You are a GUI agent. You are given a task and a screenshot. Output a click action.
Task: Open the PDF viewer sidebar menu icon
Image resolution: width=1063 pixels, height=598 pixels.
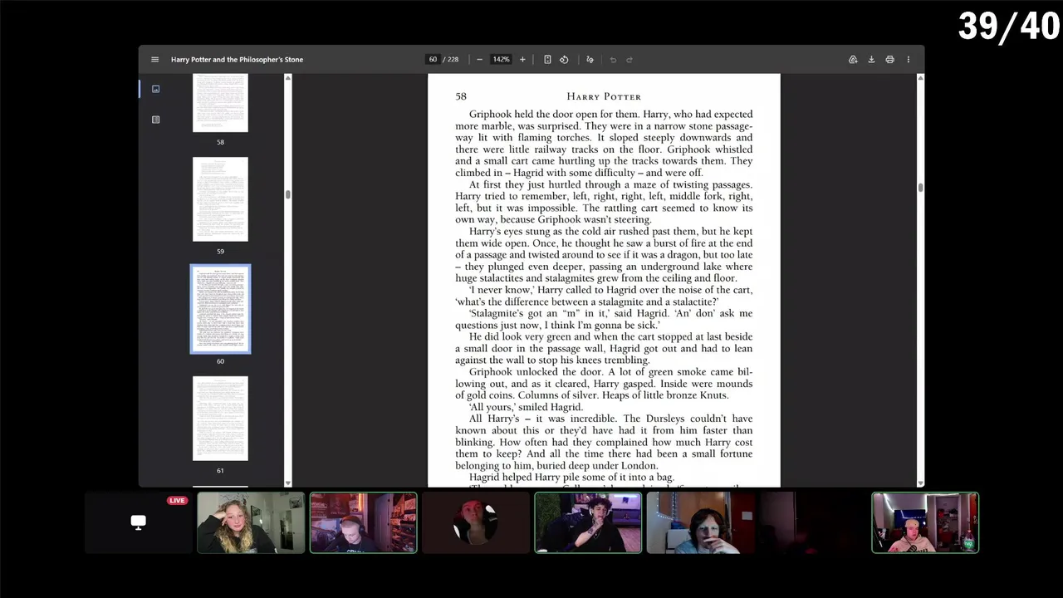(154, 60)
